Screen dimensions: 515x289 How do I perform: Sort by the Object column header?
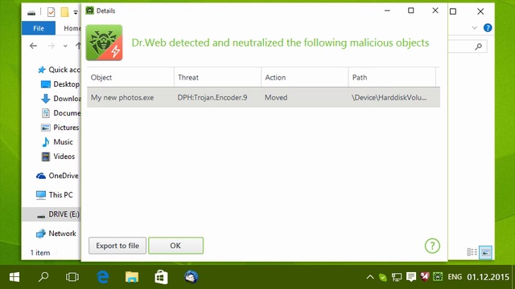[130, 77]
